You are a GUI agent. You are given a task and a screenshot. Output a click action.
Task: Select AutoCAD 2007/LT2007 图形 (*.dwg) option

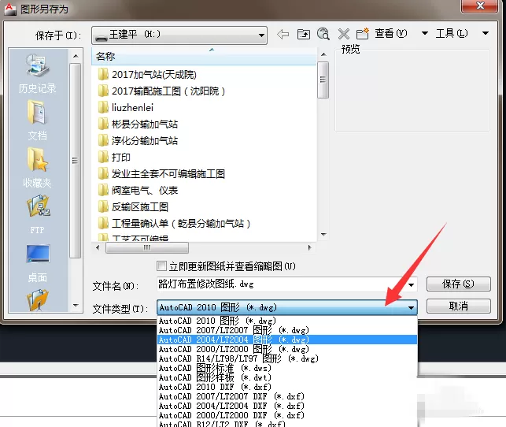tap(287, 330)
